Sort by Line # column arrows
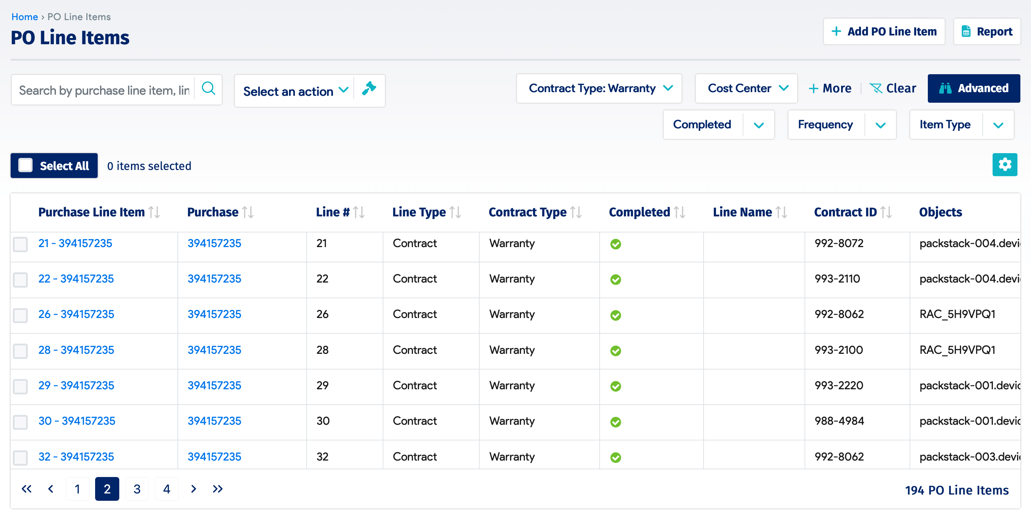The width and height of the screenshot is (1031, 511). click(359, 212)
